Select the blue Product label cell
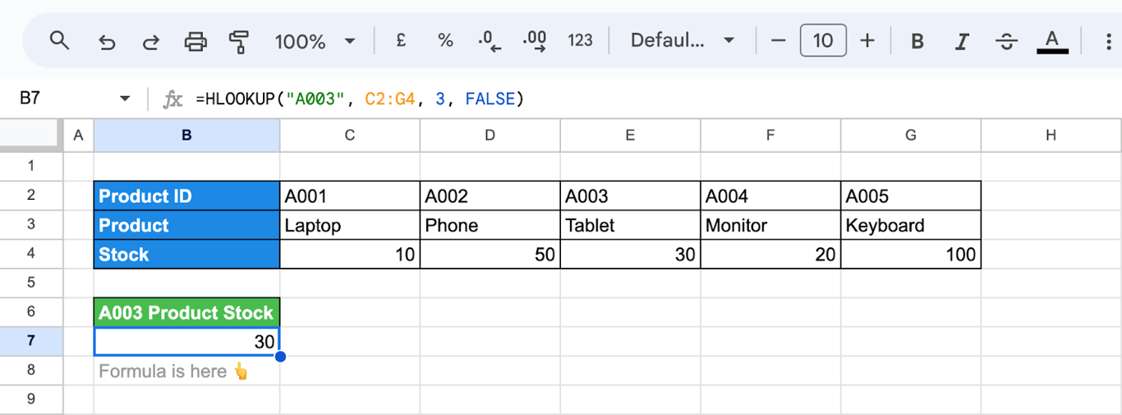Image resolution: width=1122 pixels, height=415 pixels. (x=186, y=225)
